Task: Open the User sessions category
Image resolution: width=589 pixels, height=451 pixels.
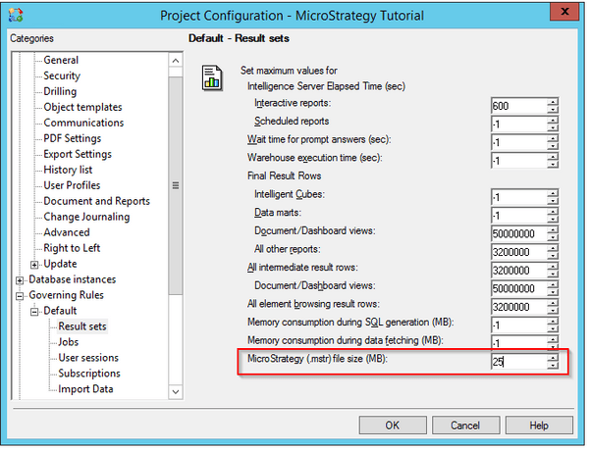Action: [x=87, y=358]
